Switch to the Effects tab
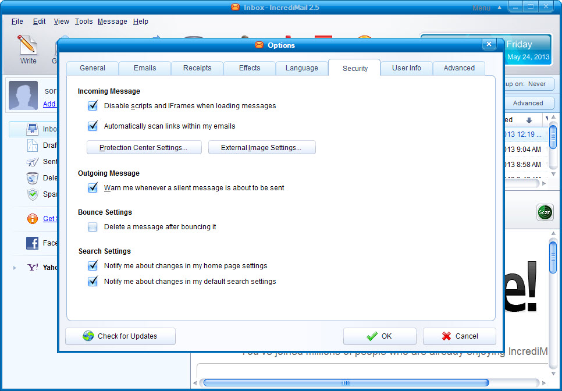This screenshot has height=391, width=562. (x=250, y=68)
